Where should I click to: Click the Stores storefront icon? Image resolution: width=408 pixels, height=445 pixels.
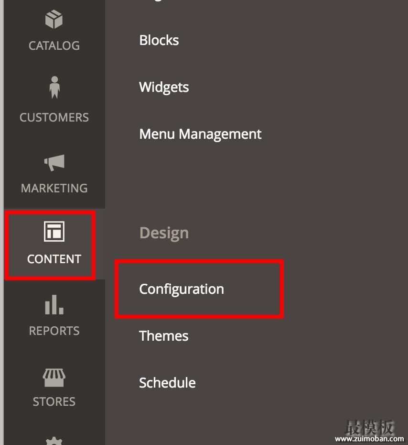click(54, 377)
